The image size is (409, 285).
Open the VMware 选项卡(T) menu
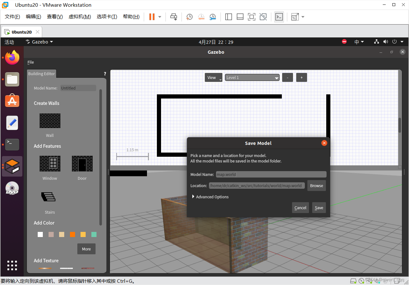(x=107, y=17)
